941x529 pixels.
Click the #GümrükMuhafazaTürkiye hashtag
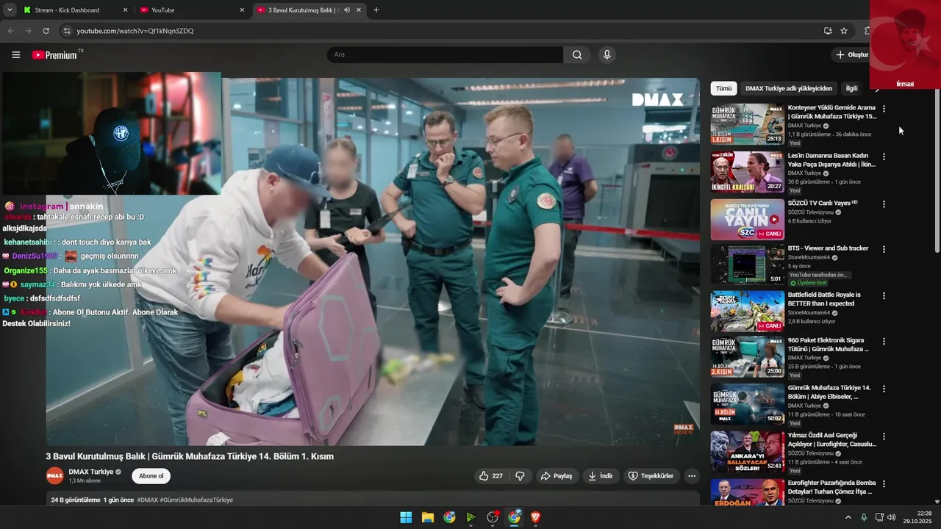pyautogui.click(x=196, y=500)
